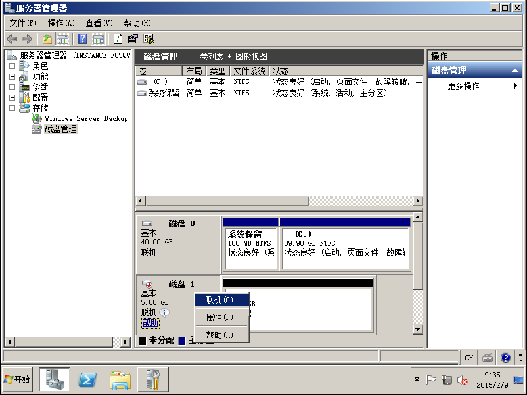Select Windows Server Backup in the tree

(85, 118)
